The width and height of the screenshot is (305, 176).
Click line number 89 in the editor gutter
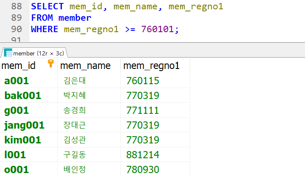pyautogui.click(x=17, y=18)
